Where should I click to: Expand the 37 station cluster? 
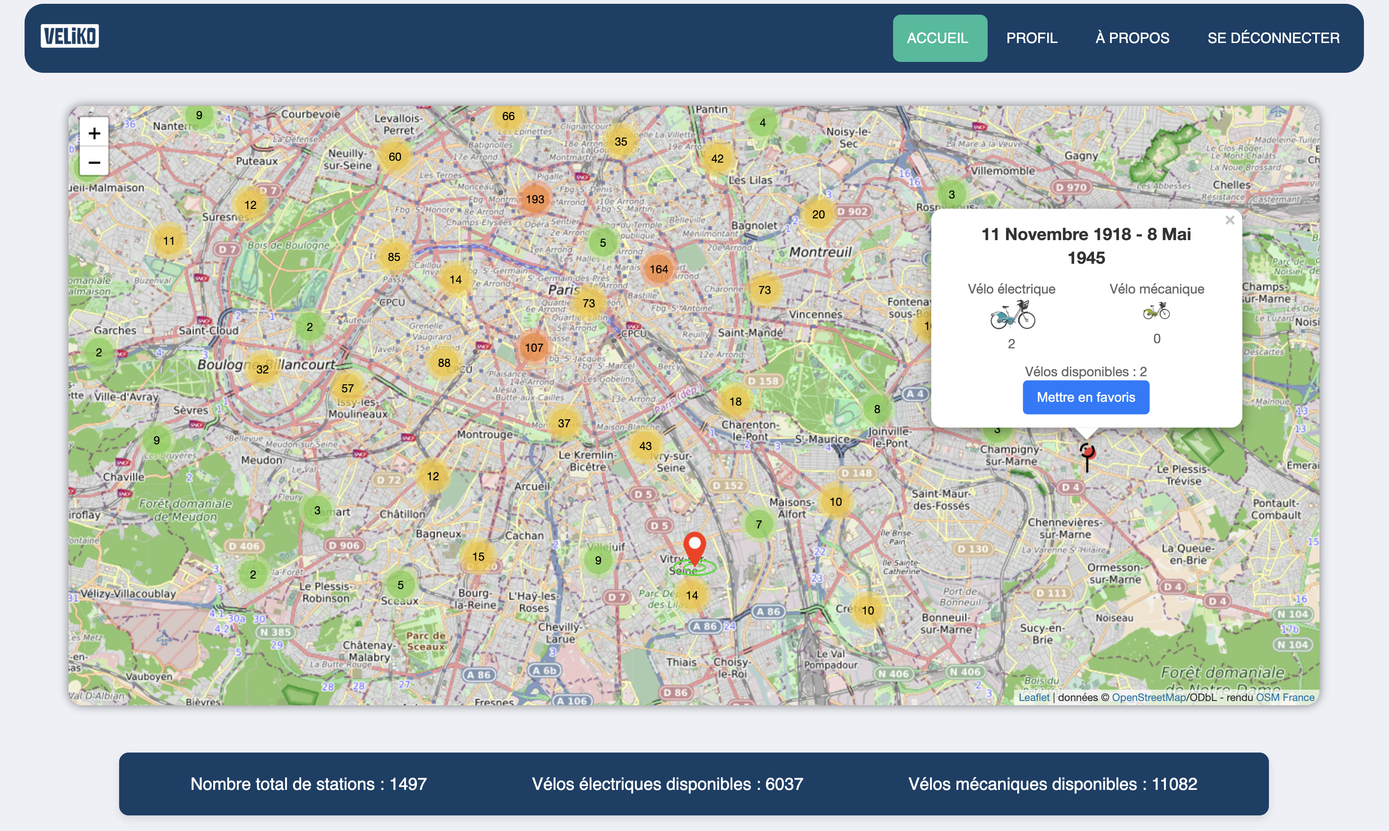pyautogui.click(x=564, y=424)
